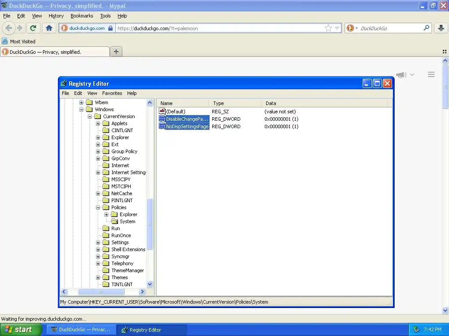Open Registry Editor Favorites menu
Screen dimensions: 449x336
[112, 93]
